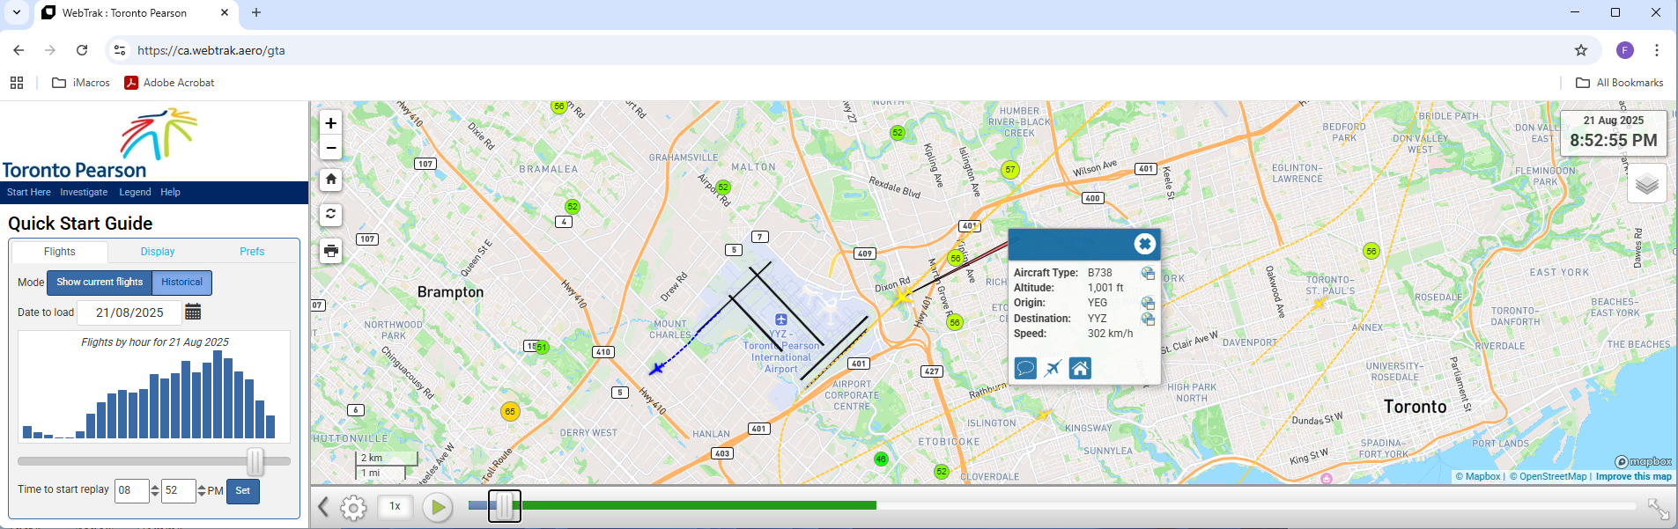The height and width of the screenshot is (529, 1678).
Task: Select Historical flight mode
Action: [x=181, y=283]
